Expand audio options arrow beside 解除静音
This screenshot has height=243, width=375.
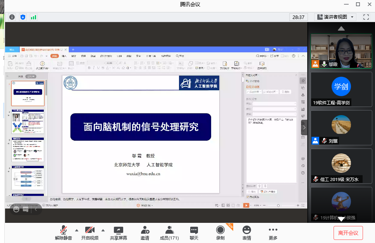pyautogui.click(x=76, y=229)
